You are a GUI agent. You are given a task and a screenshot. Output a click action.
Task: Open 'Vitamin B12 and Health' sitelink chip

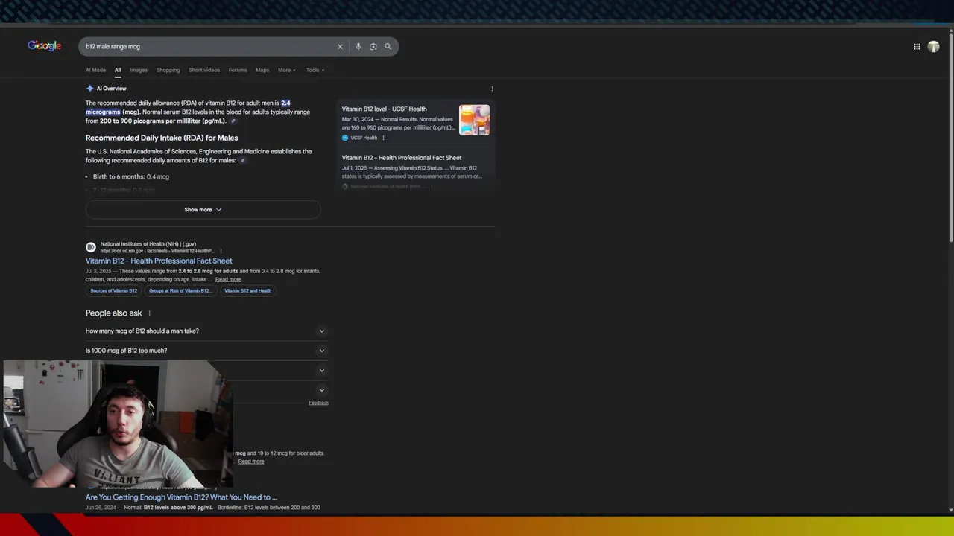[247, 290]
